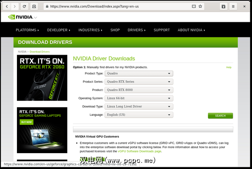Open the Product dropdown showing Quadro RTX 8000
Screen dimensions: 252x169
[139, 90]
